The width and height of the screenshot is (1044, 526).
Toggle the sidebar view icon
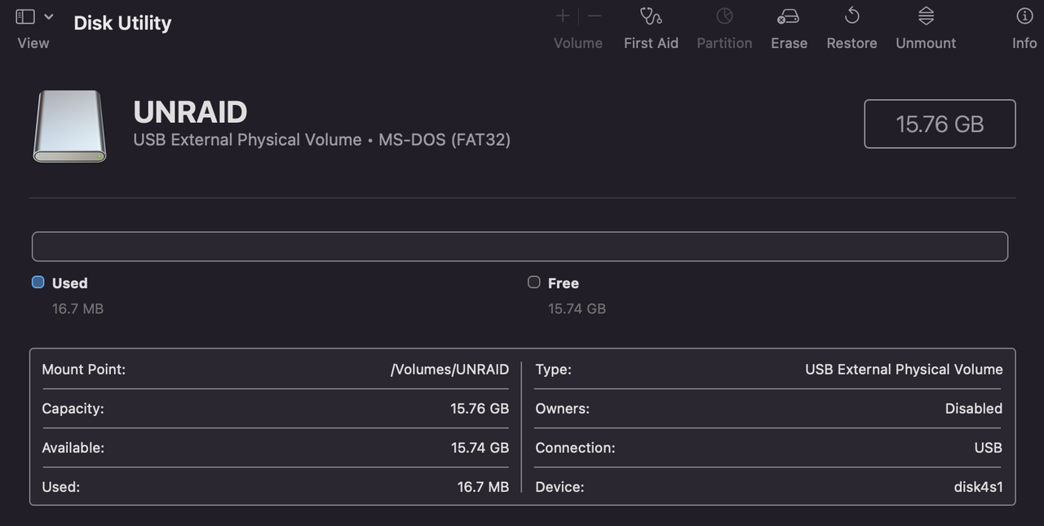tap(25, 16)
